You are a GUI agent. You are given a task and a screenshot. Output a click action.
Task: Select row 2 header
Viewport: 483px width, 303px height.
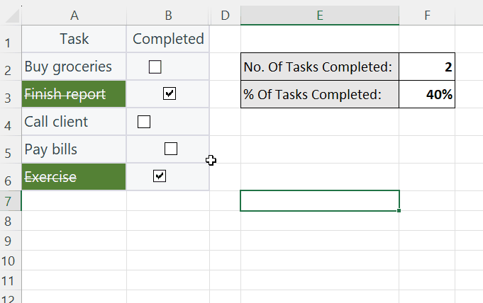(11, 67)
